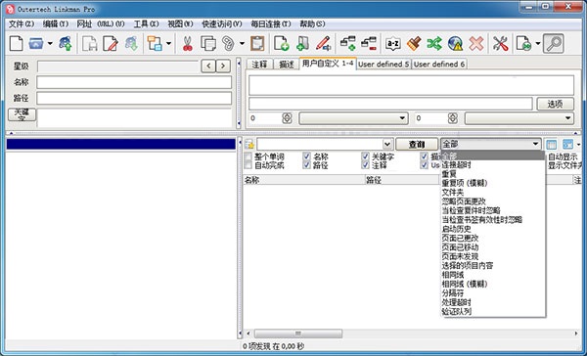The height and width of the screenshot is (356, 587).
Task: Click the linked-squares tree view icon
Action: [x=155, y=43]
